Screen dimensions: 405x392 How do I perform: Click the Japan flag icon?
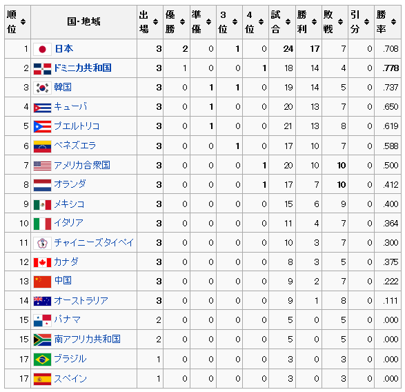42,49
